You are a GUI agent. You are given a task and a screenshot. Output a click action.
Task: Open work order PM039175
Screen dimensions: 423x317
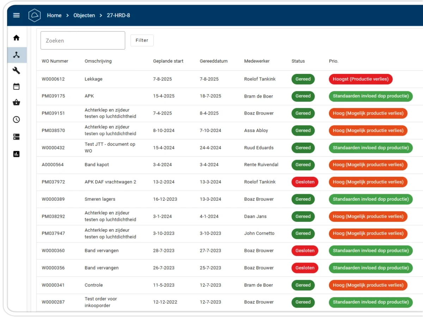53,96
